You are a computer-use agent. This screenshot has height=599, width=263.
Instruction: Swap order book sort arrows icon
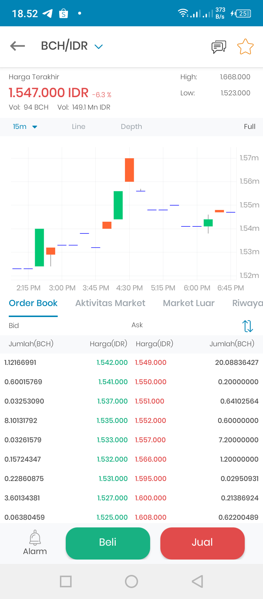click(x=248, y=326)
